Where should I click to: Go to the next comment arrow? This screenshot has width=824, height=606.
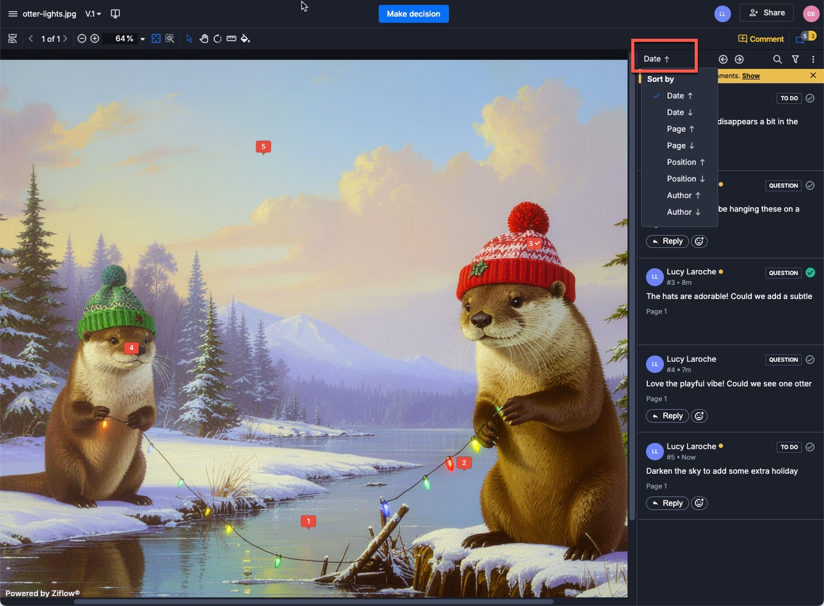739,59
